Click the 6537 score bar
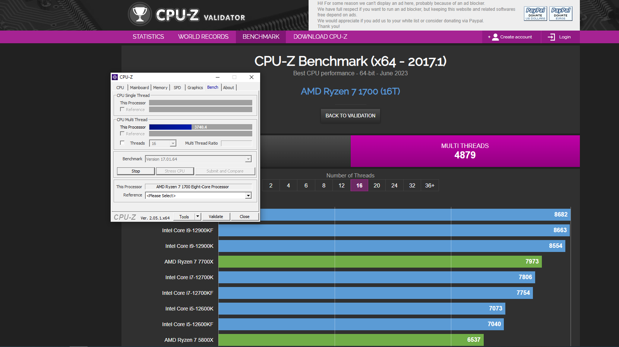The image size is (619, 347). [351, 340]
